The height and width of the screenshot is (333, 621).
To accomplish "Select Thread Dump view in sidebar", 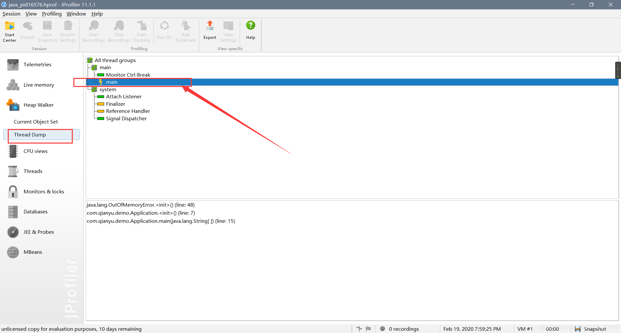I will (41, 135).
